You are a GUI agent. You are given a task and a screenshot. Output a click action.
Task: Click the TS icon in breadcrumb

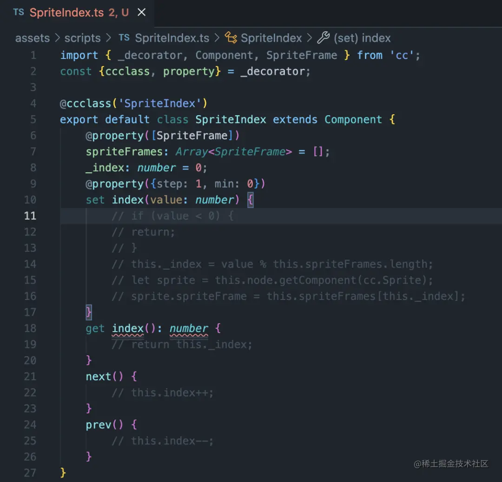point(124,38)
